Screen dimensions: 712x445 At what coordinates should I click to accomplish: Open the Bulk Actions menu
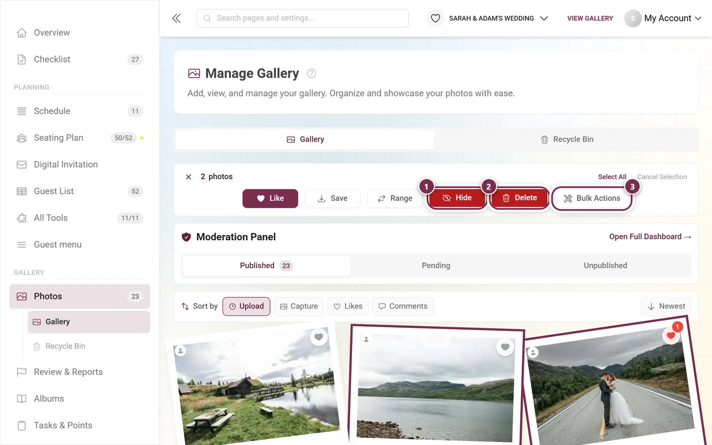click(x=592, y=198)
